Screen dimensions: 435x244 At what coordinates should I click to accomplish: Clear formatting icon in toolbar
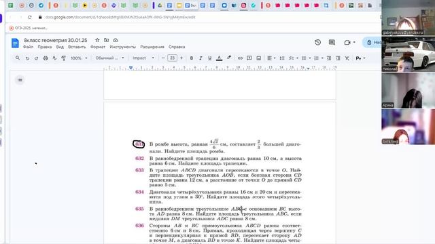347,58
